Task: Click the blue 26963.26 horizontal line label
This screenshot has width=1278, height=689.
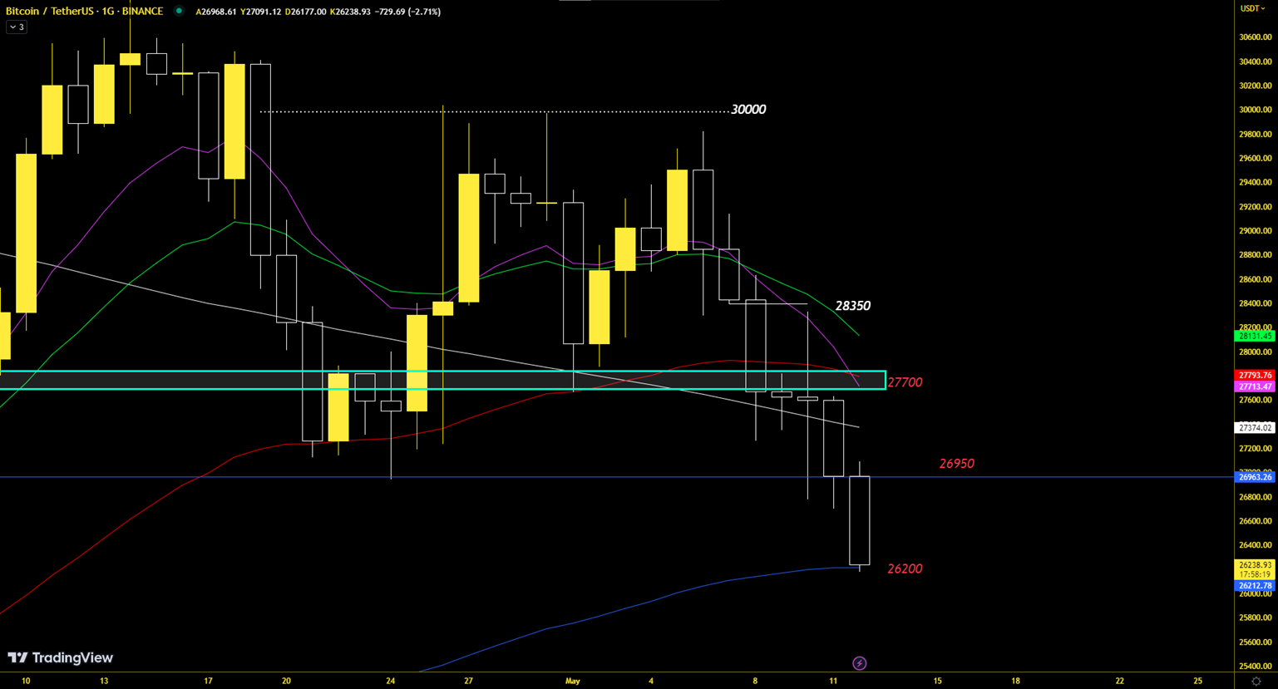Action: click(1255, 477)
